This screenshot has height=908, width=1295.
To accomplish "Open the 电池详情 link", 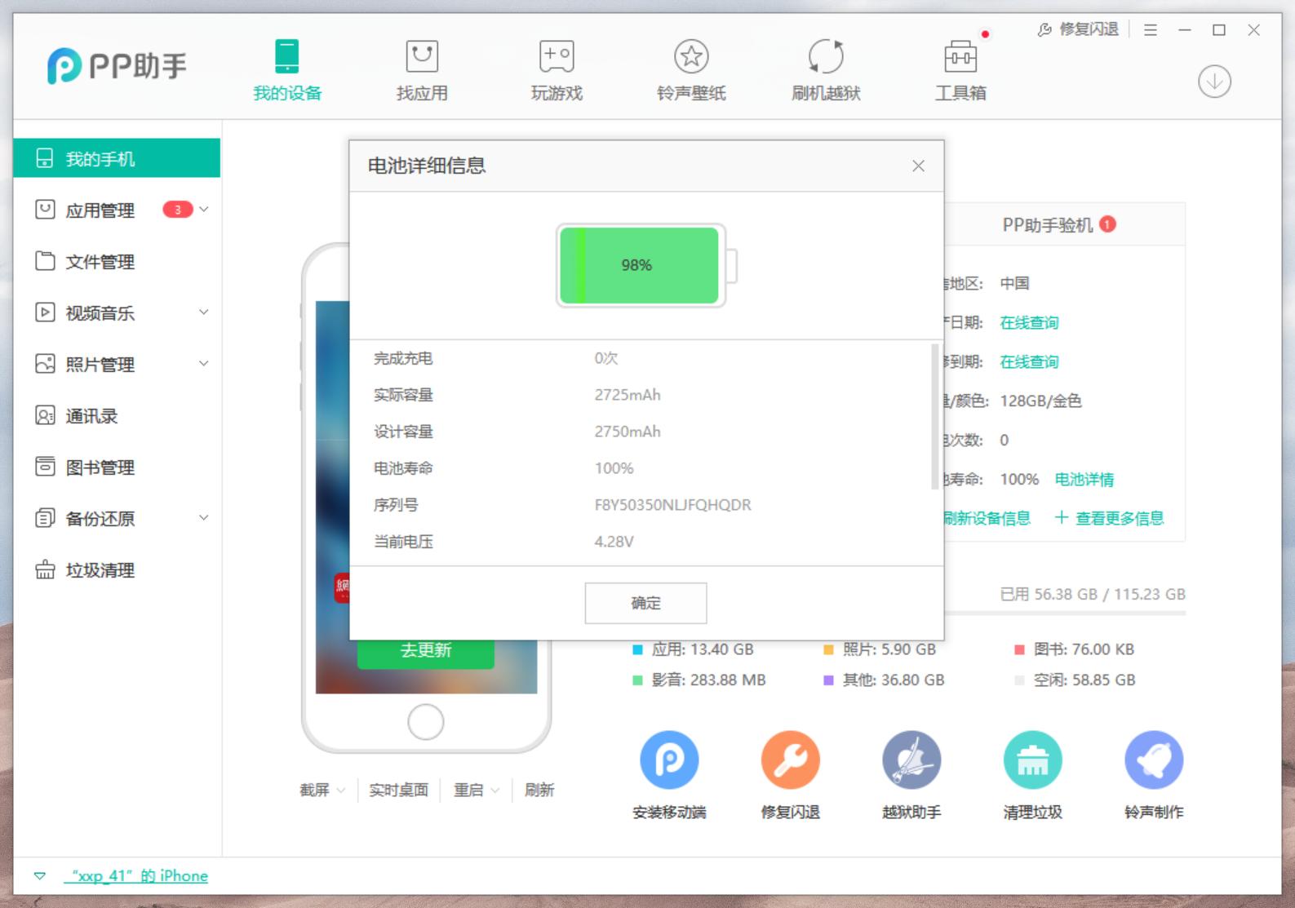I will pos(1084,480).
